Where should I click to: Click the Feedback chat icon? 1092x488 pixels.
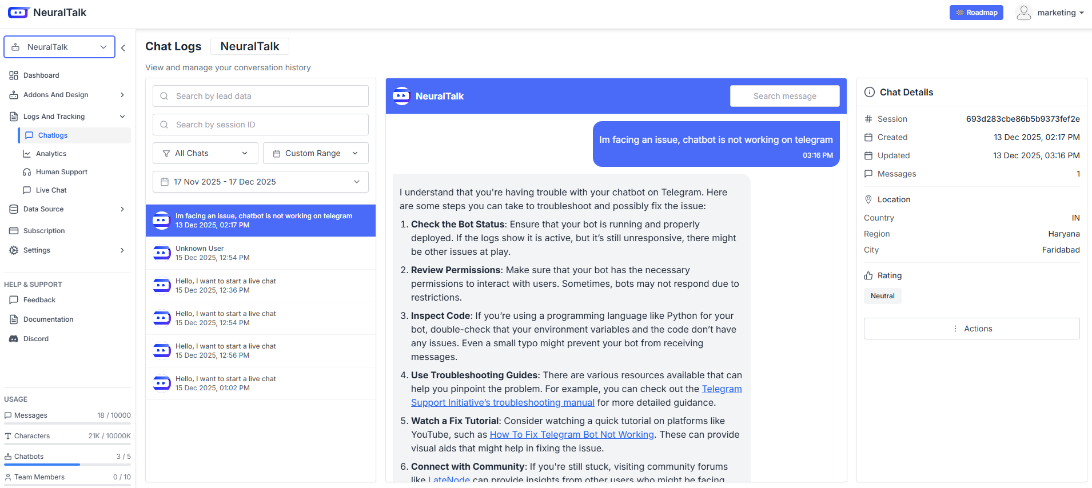pos(14,300)
